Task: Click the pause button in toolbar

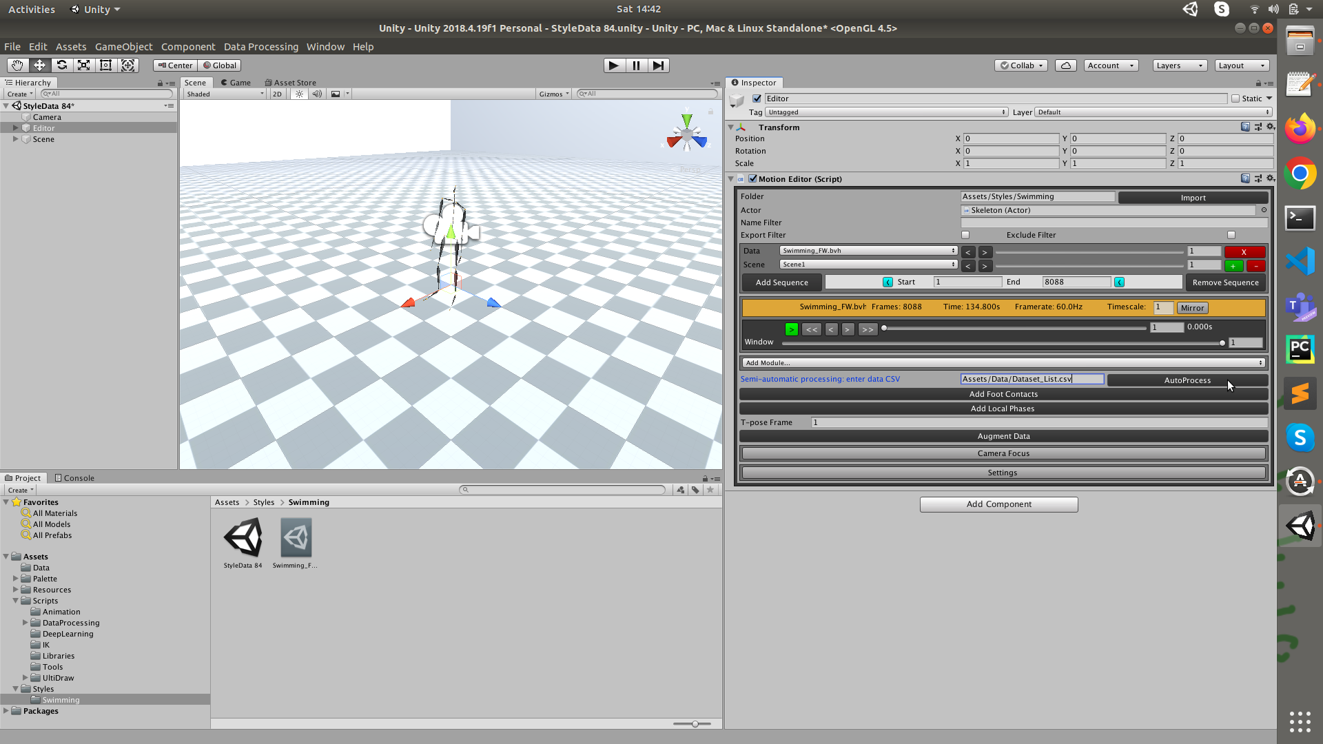Action: 635,65
